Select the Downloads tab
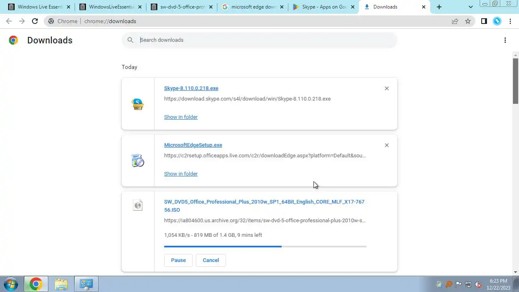 click(x=395, y=7)
